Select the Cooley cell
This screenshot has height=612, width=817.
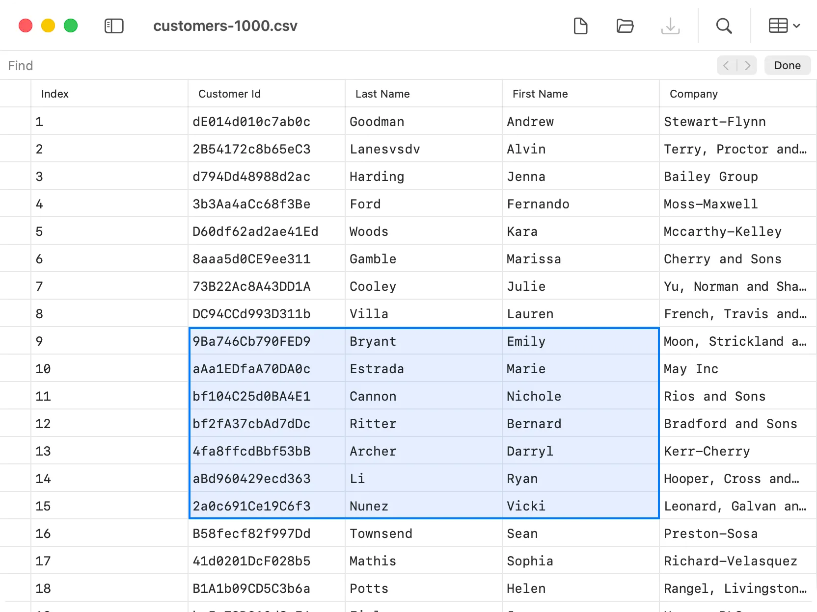[x=424, y=286]
